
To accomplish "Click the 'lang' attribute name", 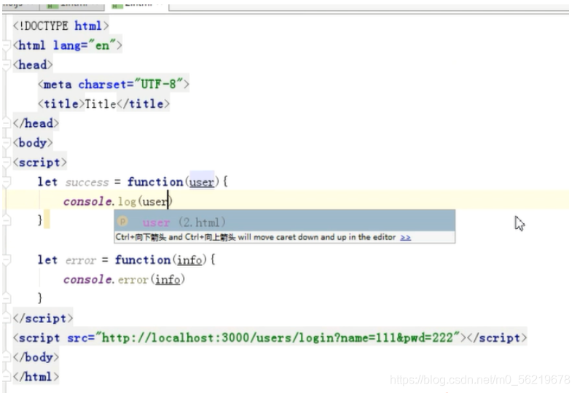I will (66, 46).
